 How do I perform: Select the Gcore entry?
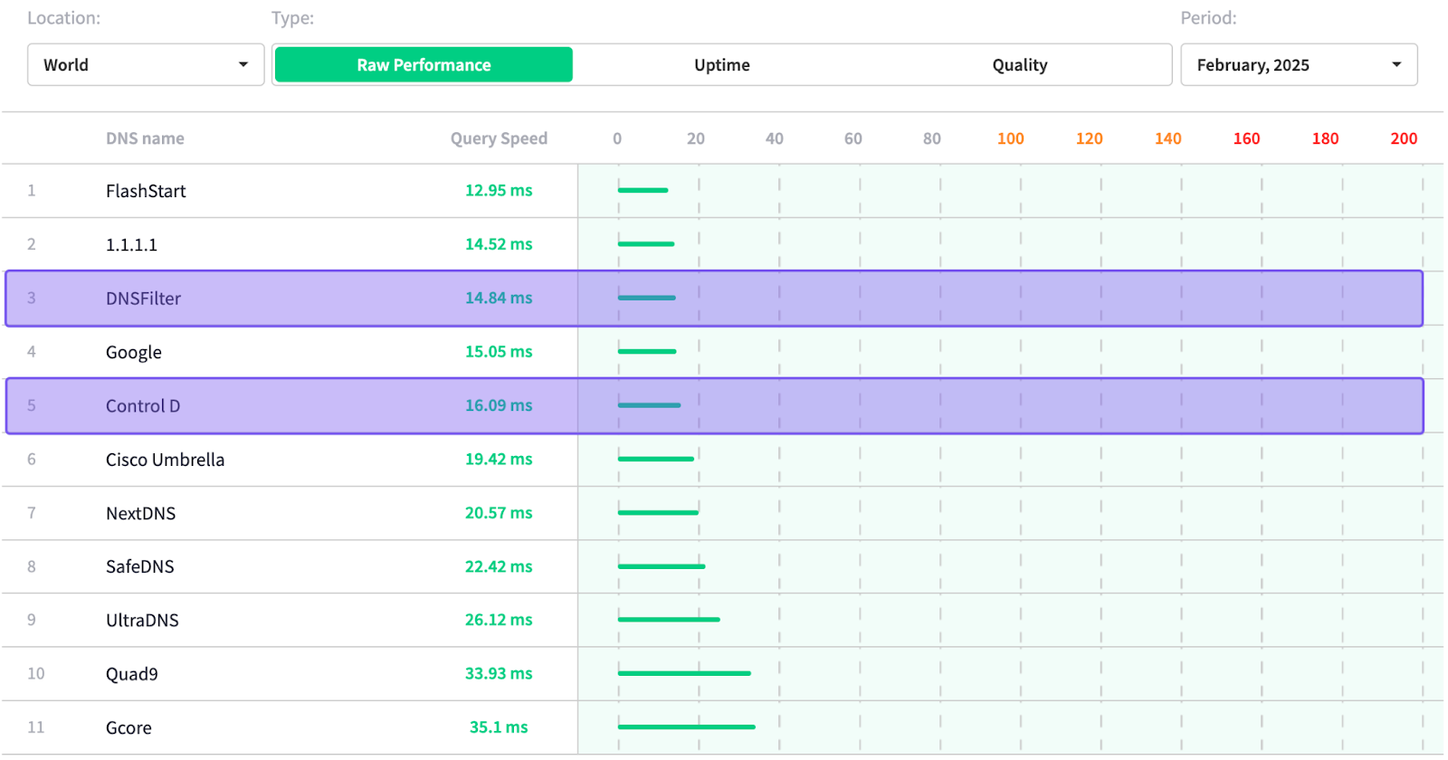129,727
